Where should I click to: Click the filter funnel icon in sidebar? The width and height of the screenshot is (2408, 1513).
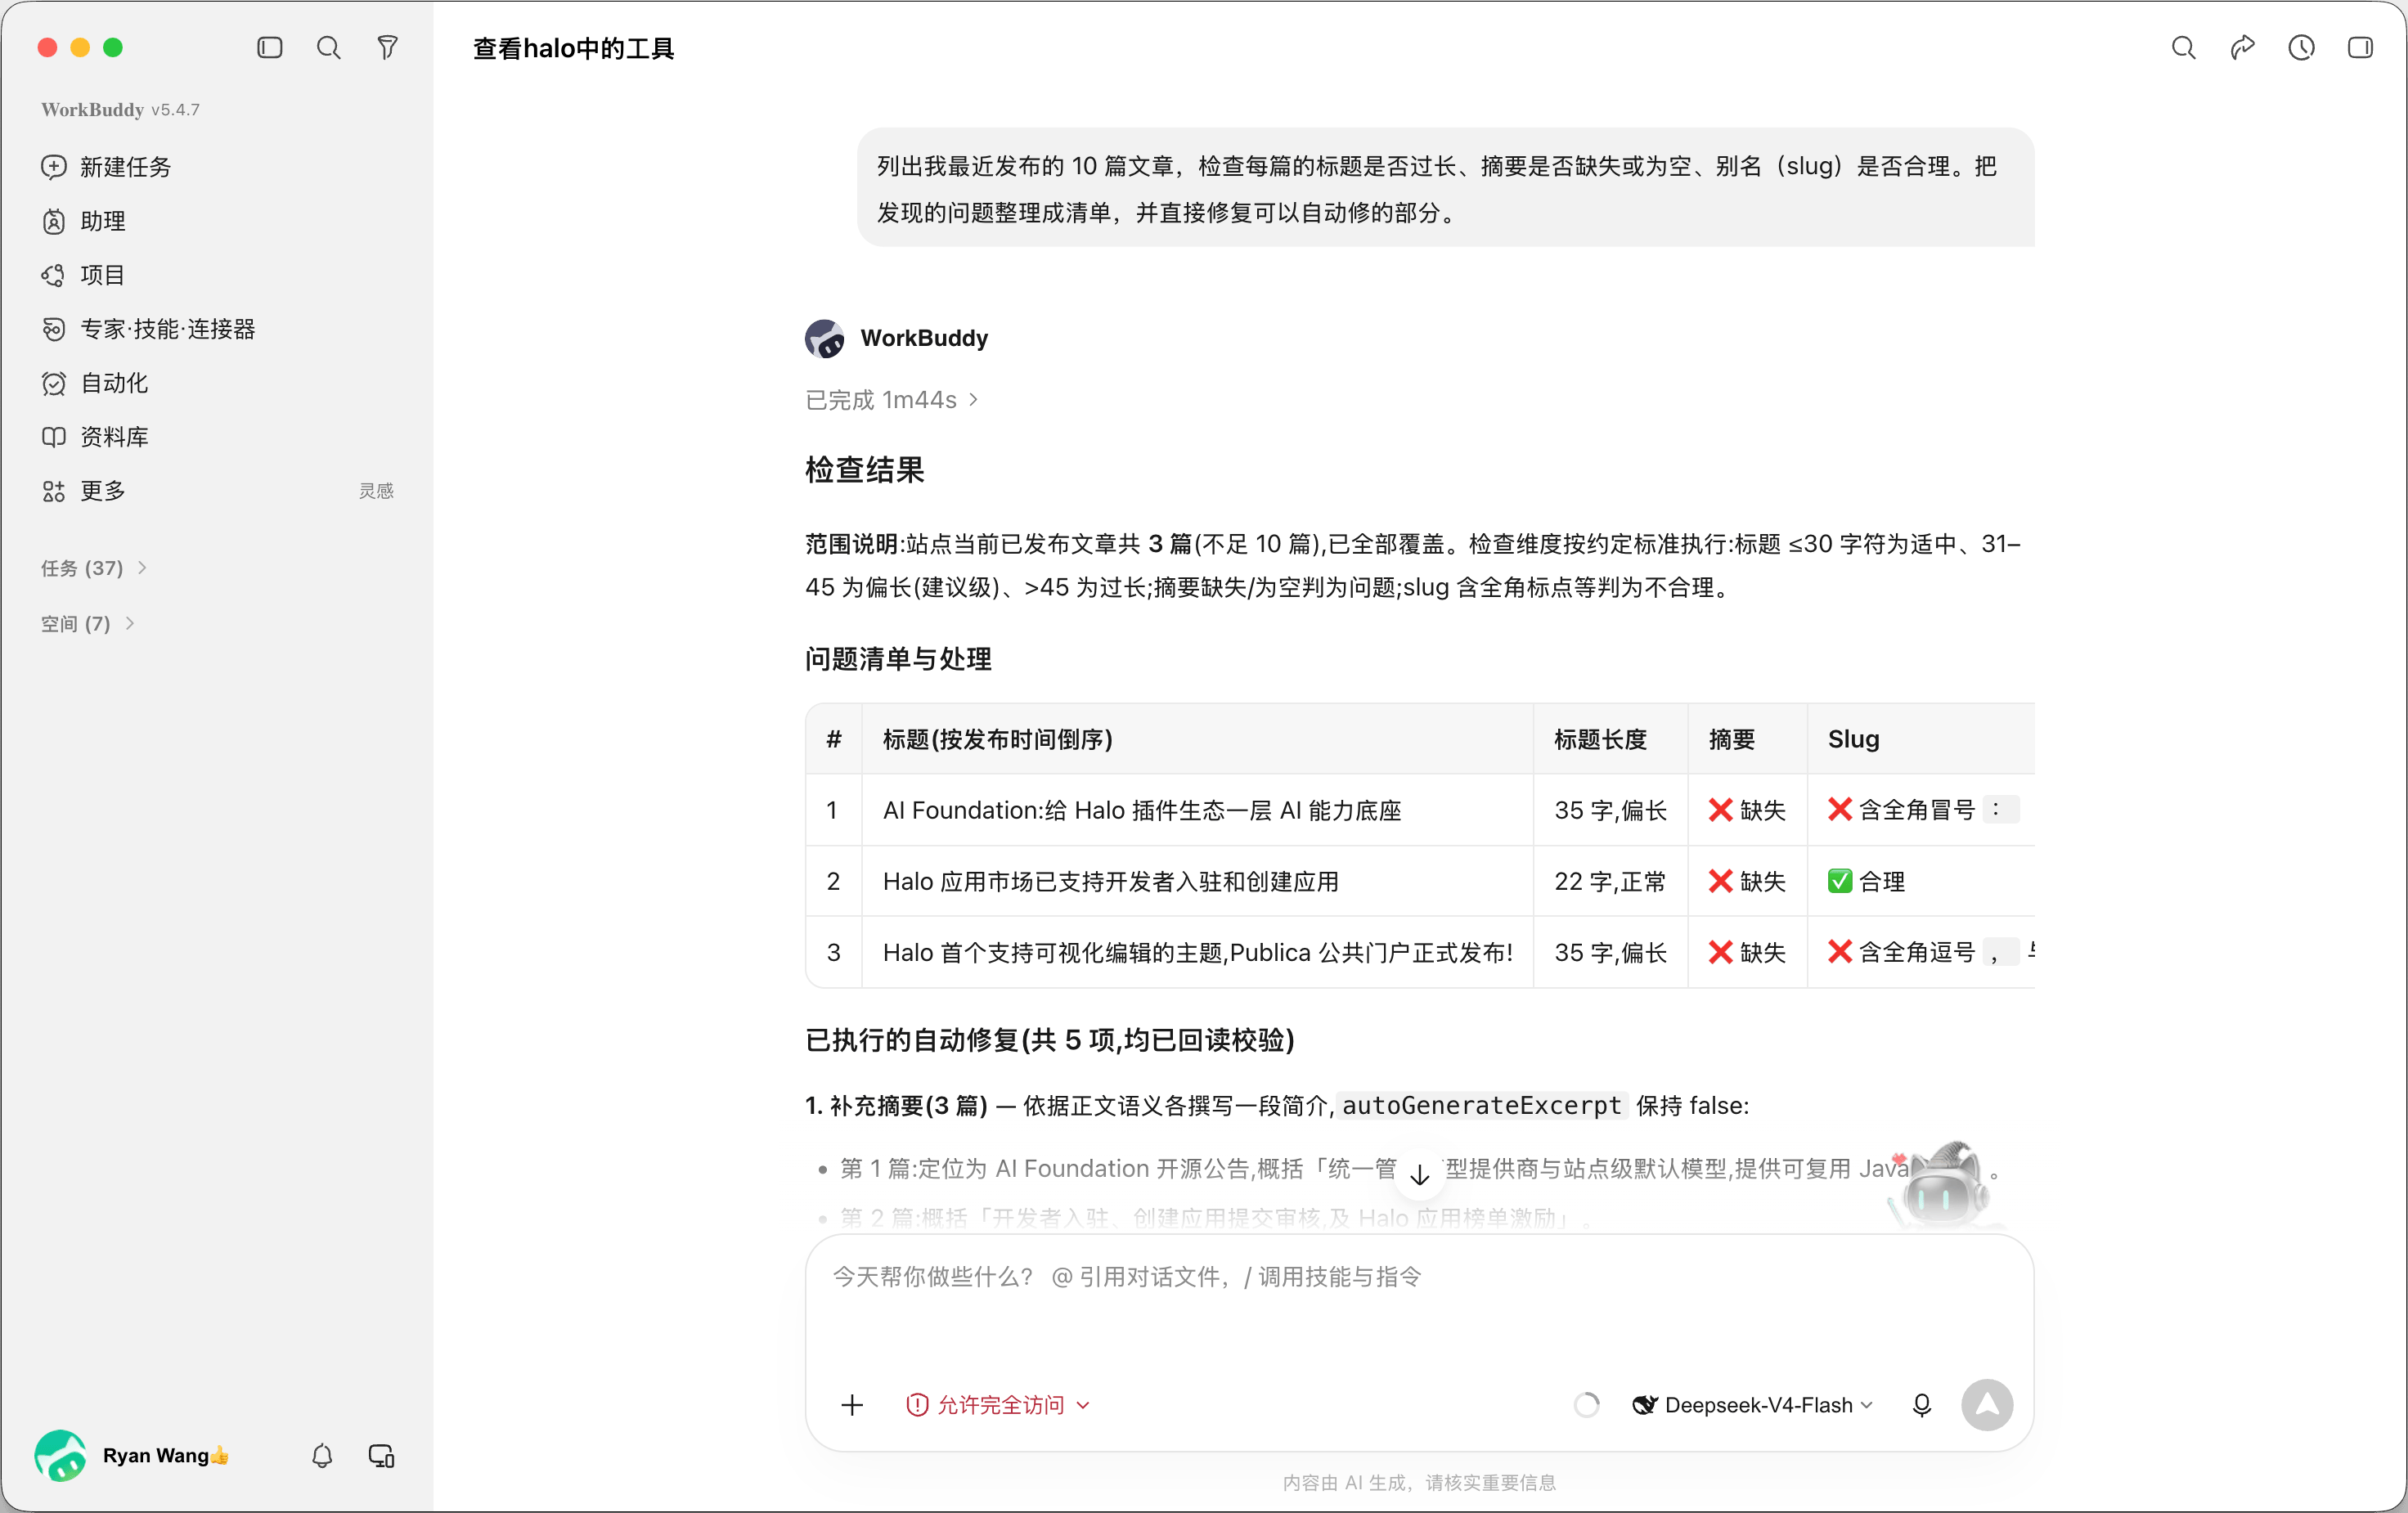pos(387,48)
